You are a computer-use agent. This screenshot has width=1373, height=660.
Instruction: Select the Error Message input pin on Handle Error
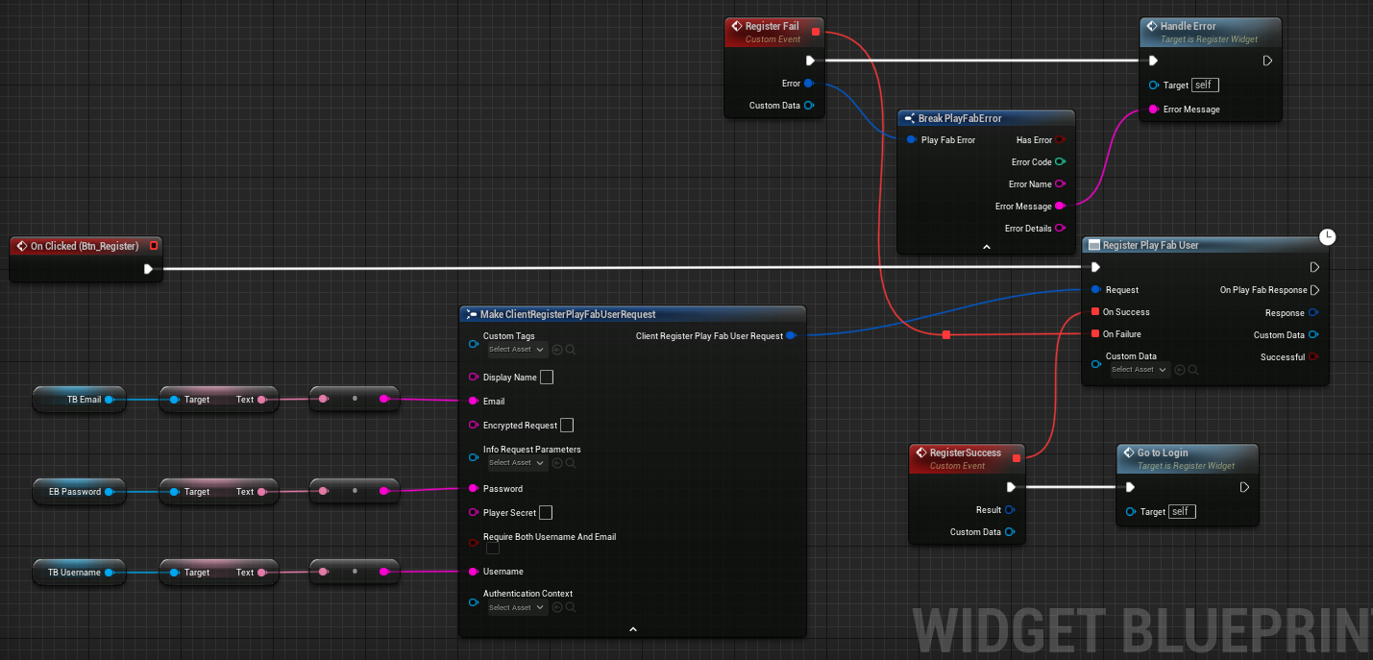[x=1153, y=110]
